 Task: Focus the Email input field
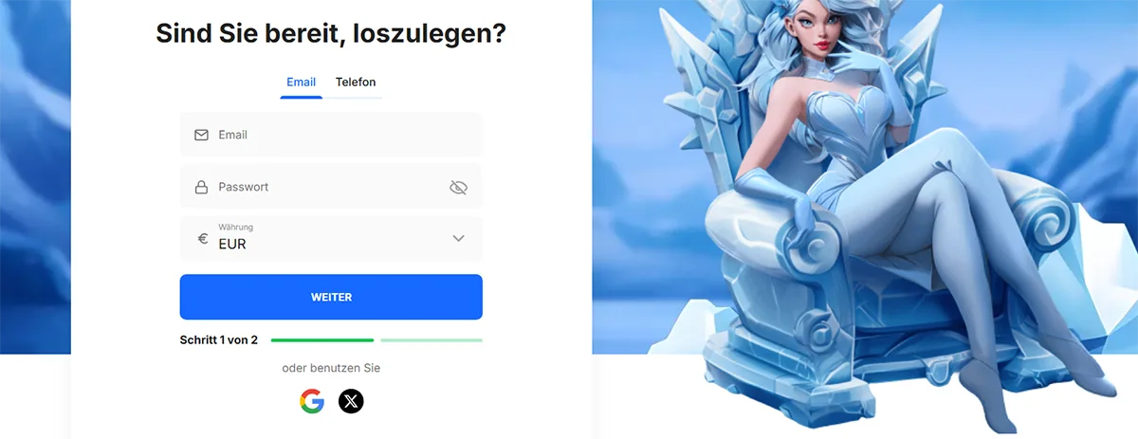coord(331,135)
